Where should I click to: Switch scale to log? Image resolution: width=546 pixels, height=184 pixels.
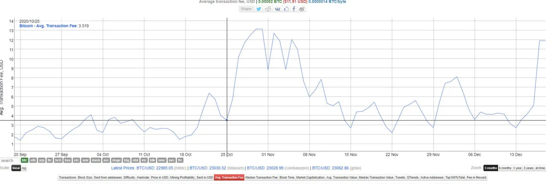tap(24, 168)
